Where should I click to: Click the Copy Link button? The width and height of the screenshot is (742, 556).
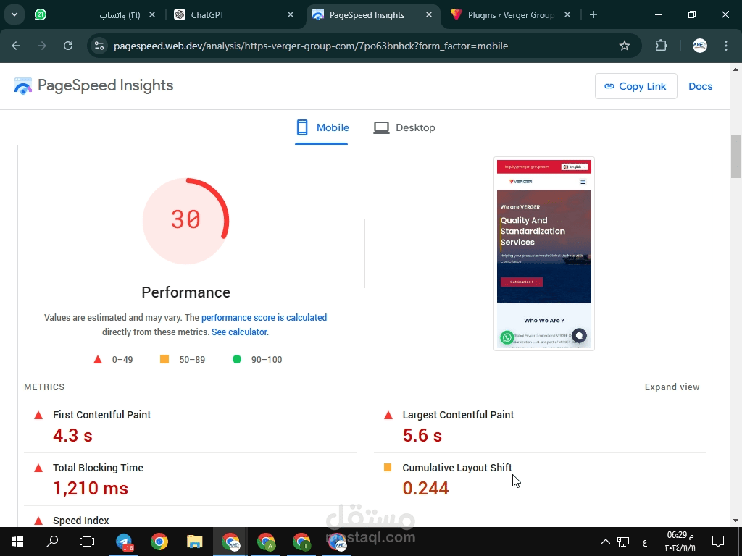(x=635, y=86)
